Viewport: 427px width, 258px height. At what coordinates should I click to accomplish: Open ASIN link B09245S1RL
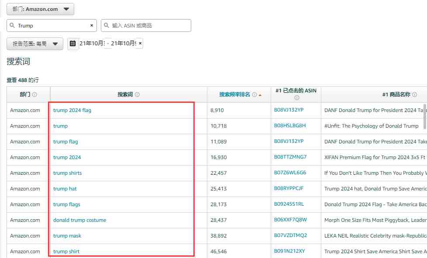289,204
